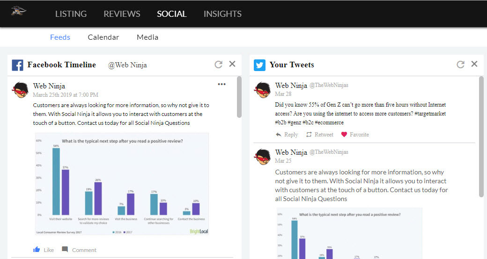The width and height of the screenshot is (487, 259).
Task: Switch to the Media tab
Action: click(148, 37)
